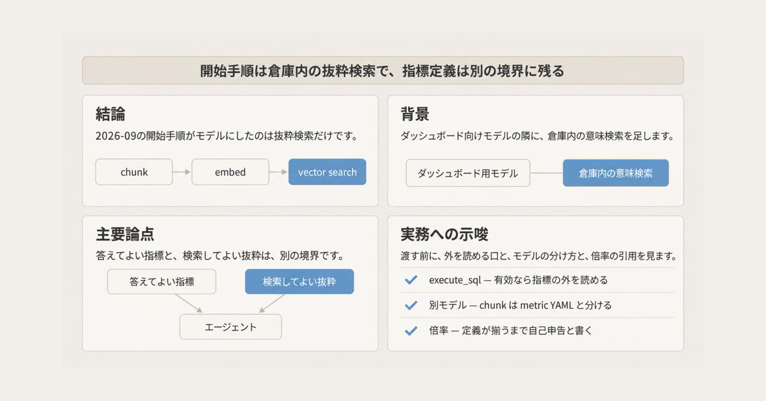Click the checkmark beside 別モデル row

click(x=411, y=305)
